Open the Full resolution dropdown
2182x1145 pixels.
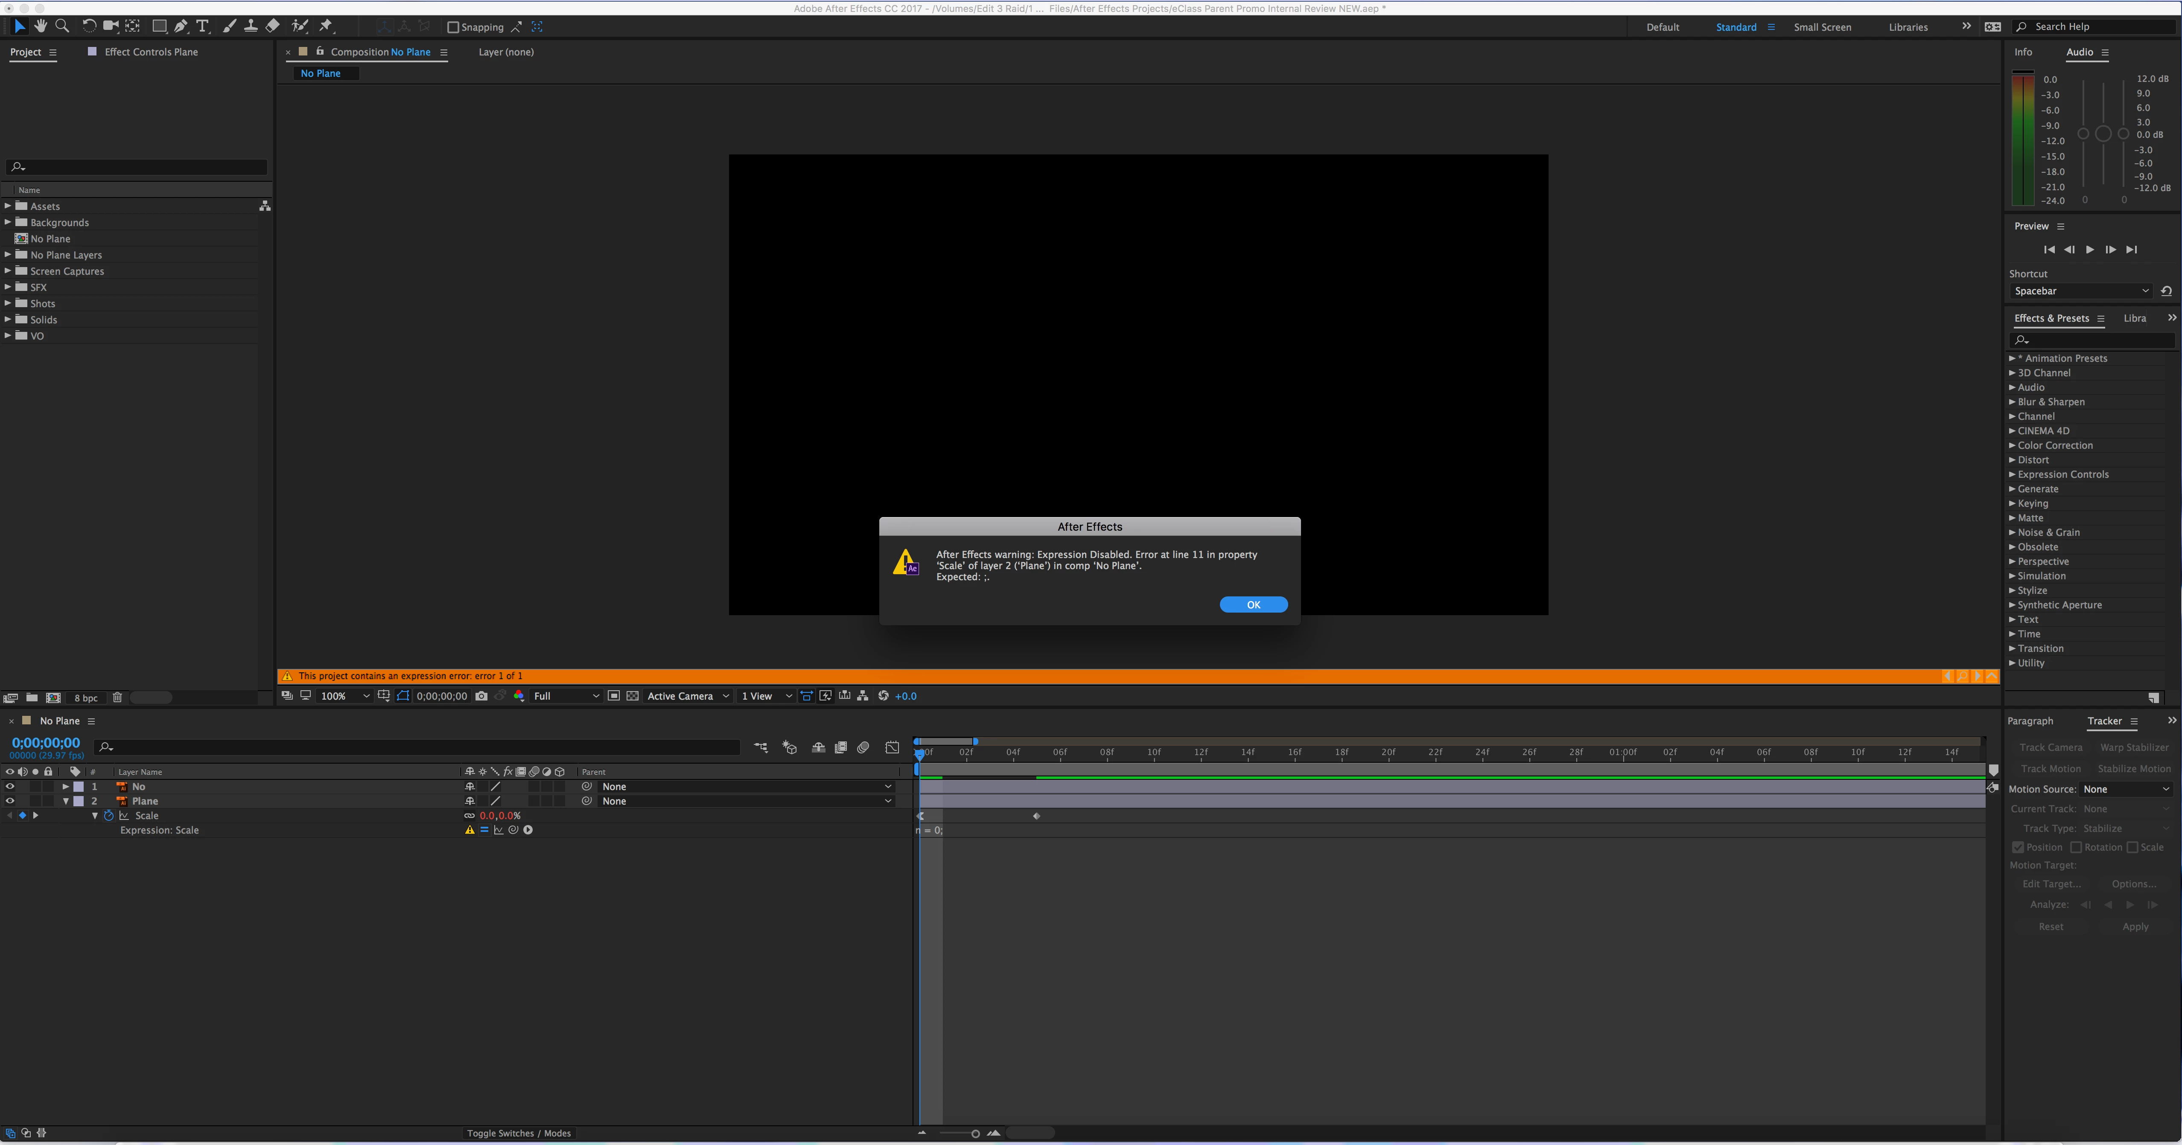pos(566,696)
